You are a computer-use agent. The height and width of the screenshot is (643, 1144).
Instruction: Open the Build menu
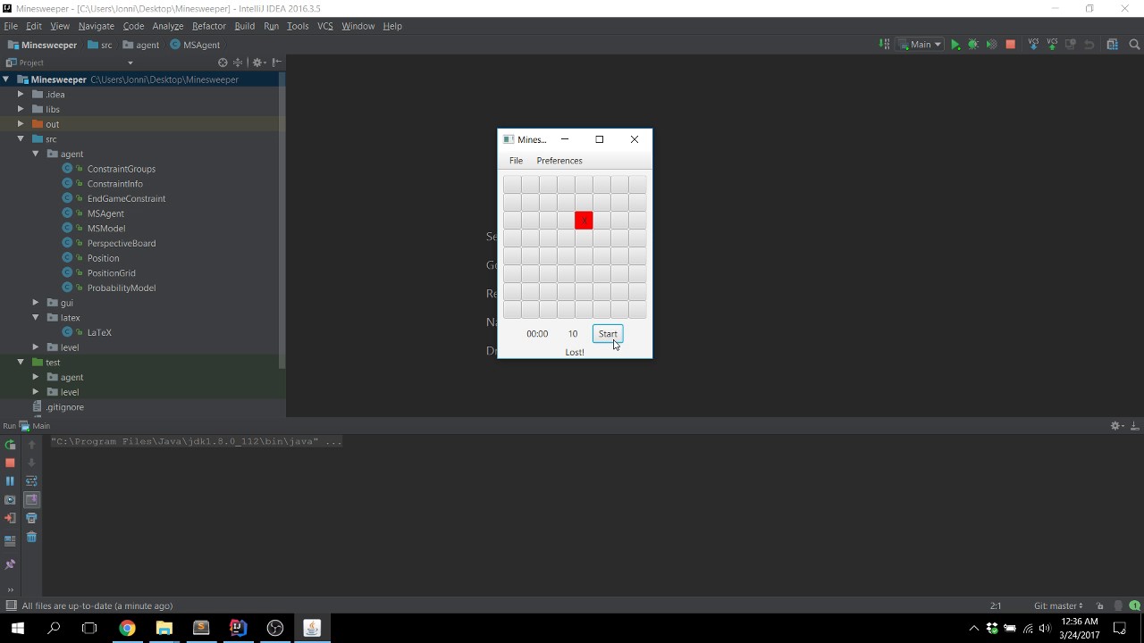click(x=244, y=26)
